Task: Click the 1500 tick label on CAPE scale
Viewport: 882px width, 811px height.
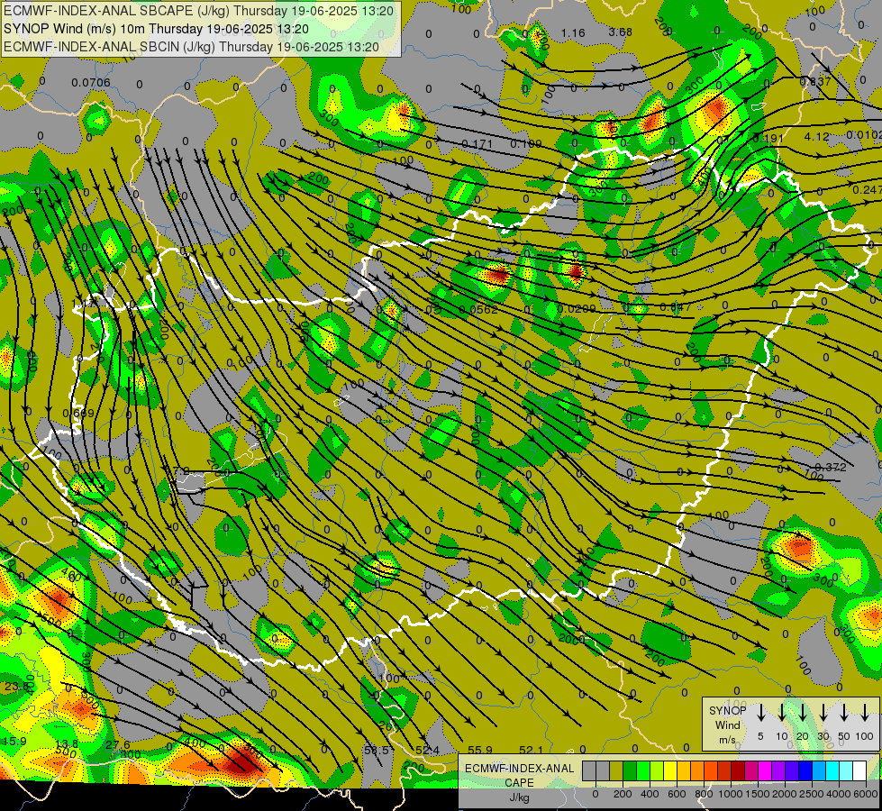Action: tap(757, 794)
